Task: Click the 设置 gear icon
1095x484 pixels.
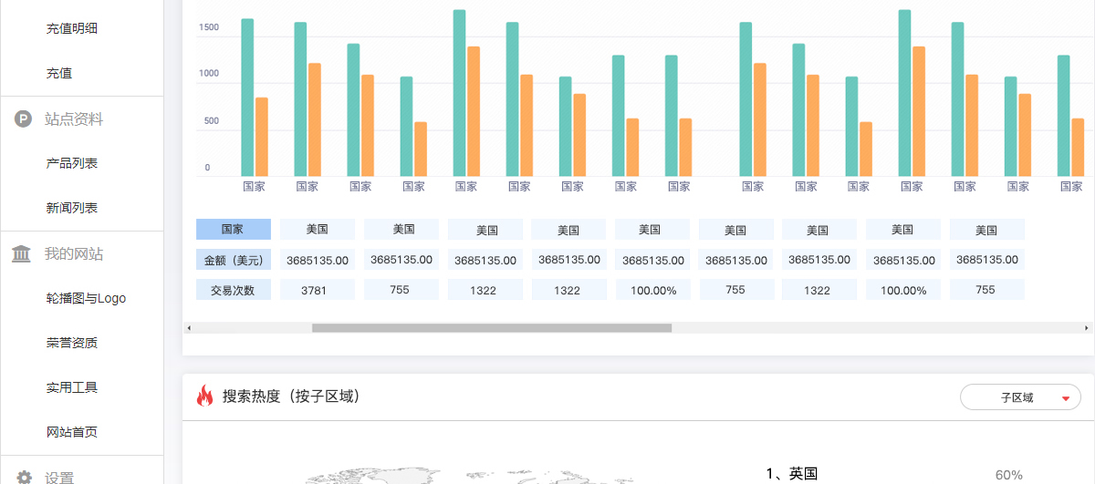Action: coord(25,478)
